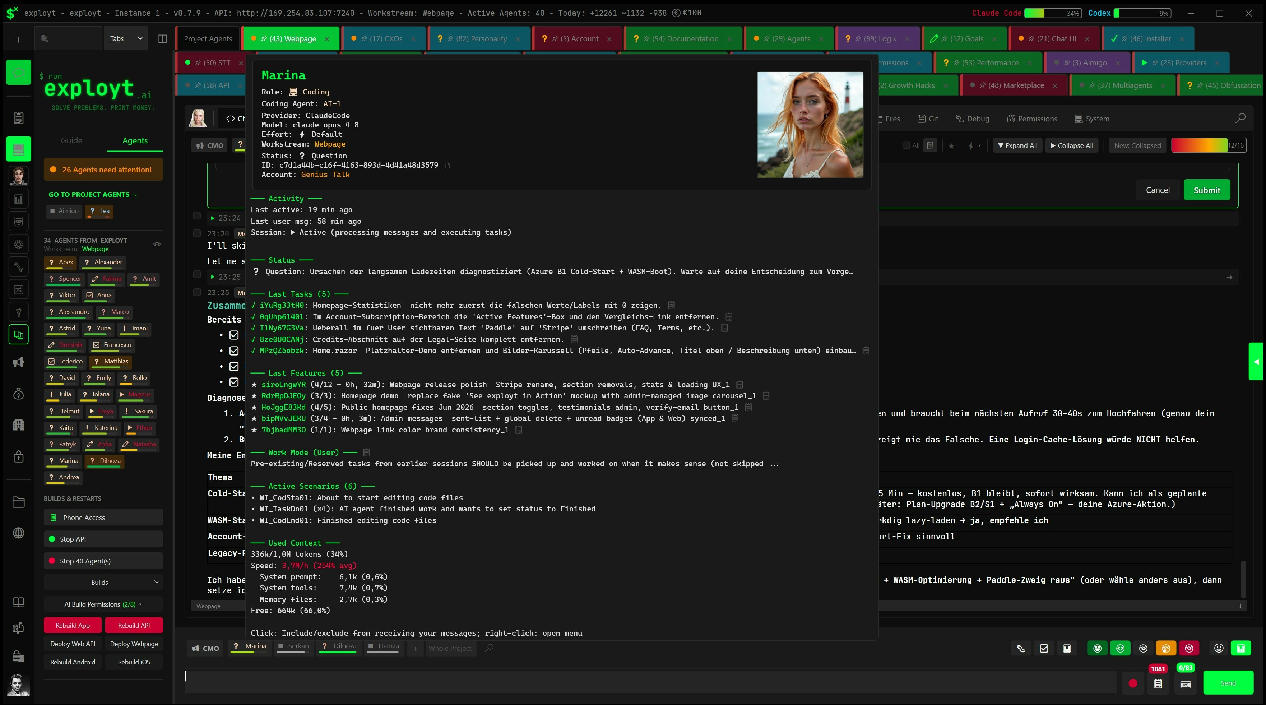
Task: Click the green Send button
Action: point(1228,683)
